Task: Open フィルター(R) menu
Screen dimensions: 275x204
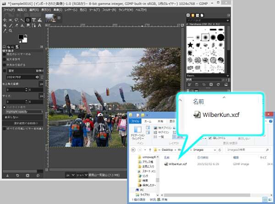Action: coord(109,10)
